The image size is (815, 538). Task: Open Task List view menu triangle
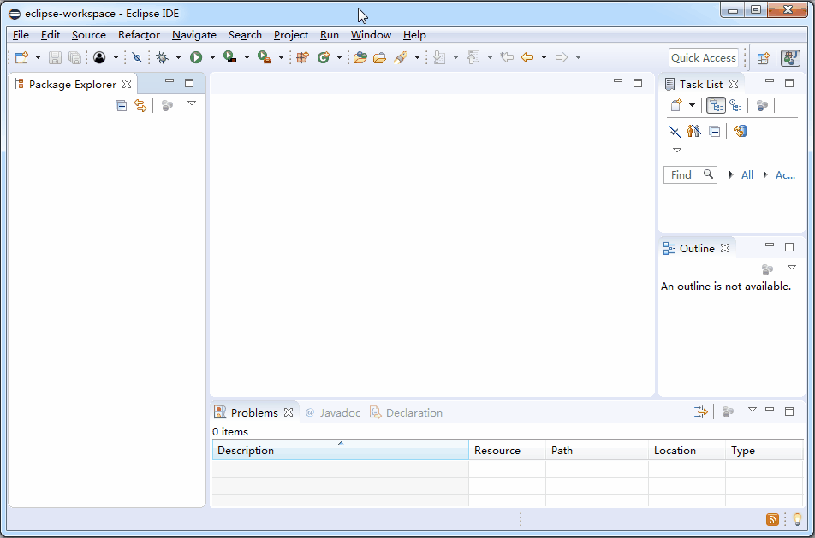[x=676, y=150]
